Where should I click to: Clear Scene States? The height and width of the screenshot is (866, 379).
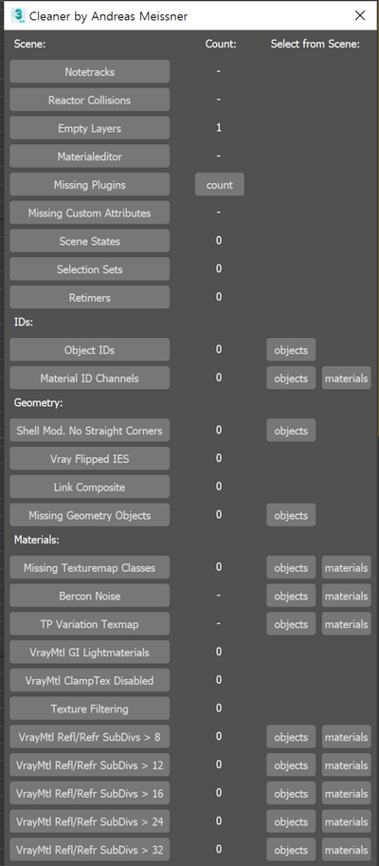coord(89,241)
